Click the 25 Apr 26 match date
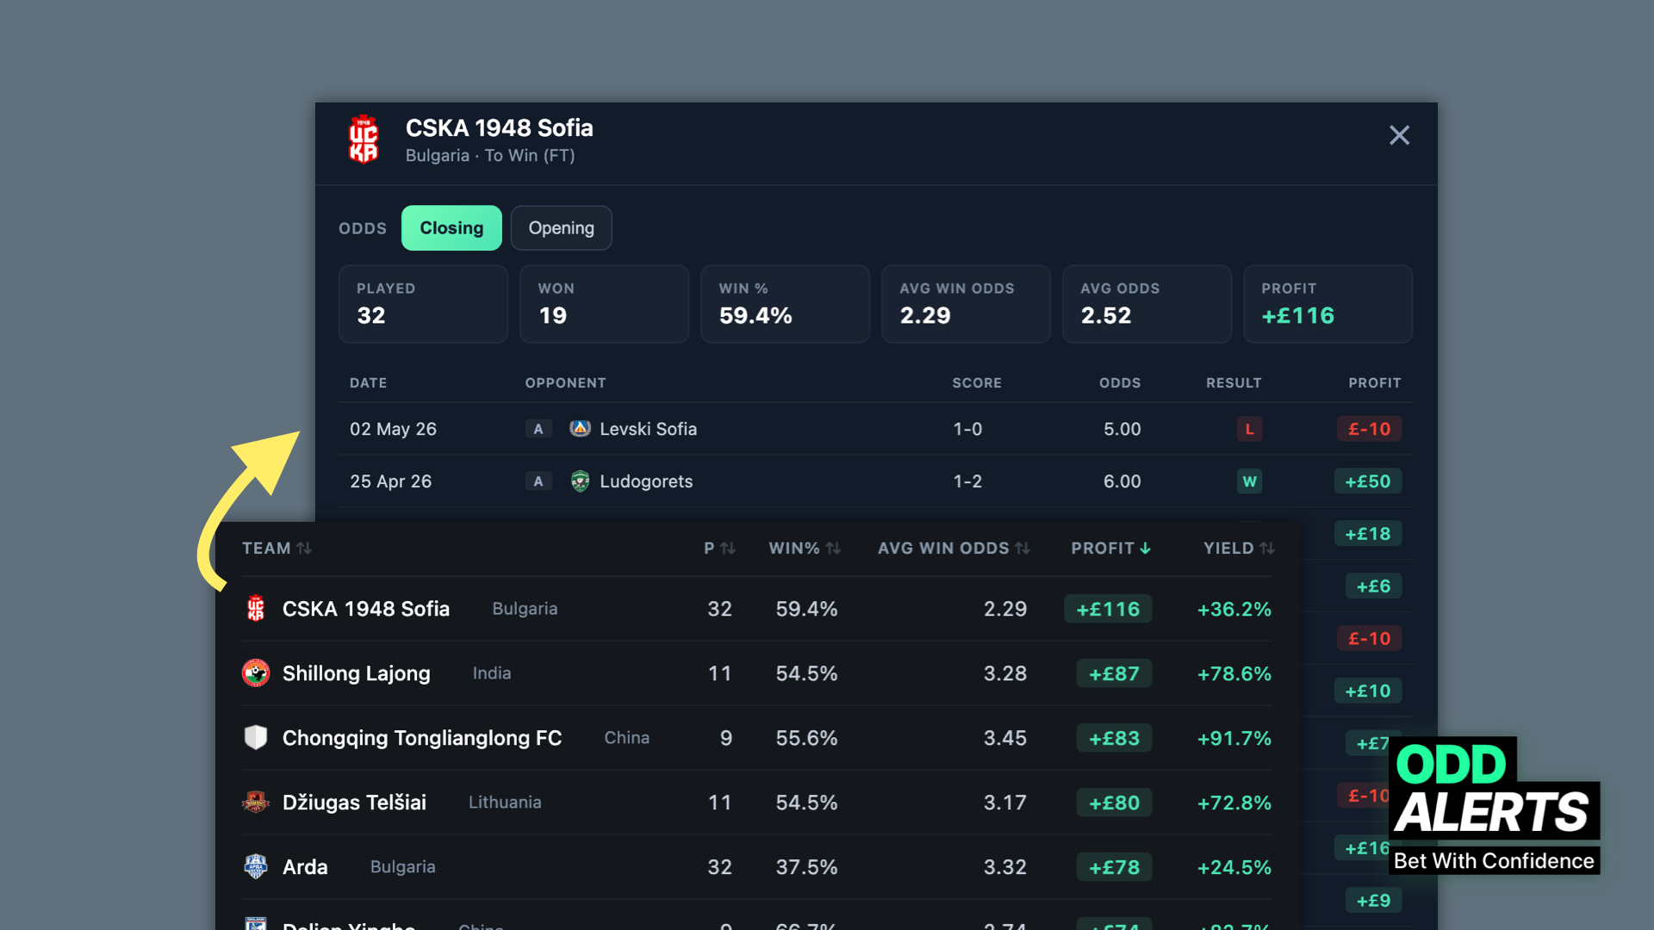The image size is (1654, 930). 390,481
